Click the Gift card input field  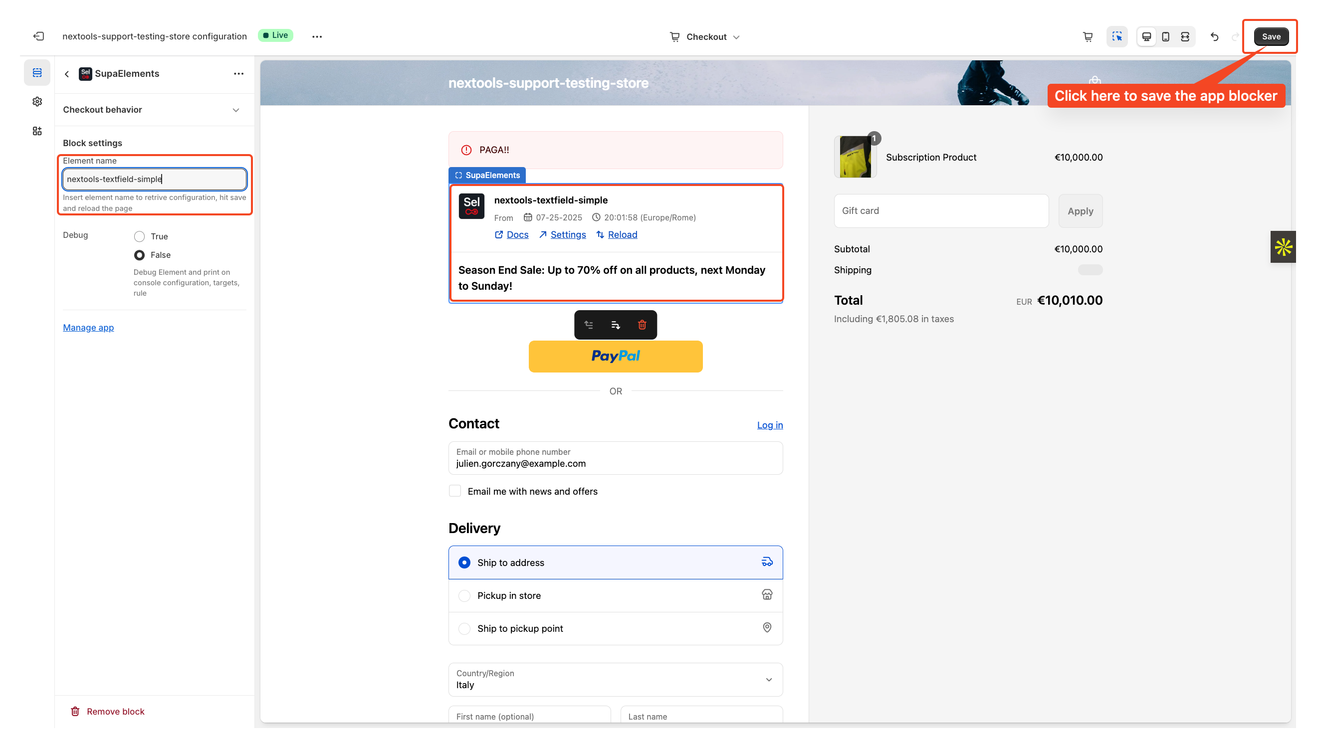[x=941, y=210]
